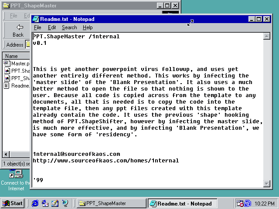
Task: Click the Task Scheduler tray icon
Action: [x=240, y=203]
